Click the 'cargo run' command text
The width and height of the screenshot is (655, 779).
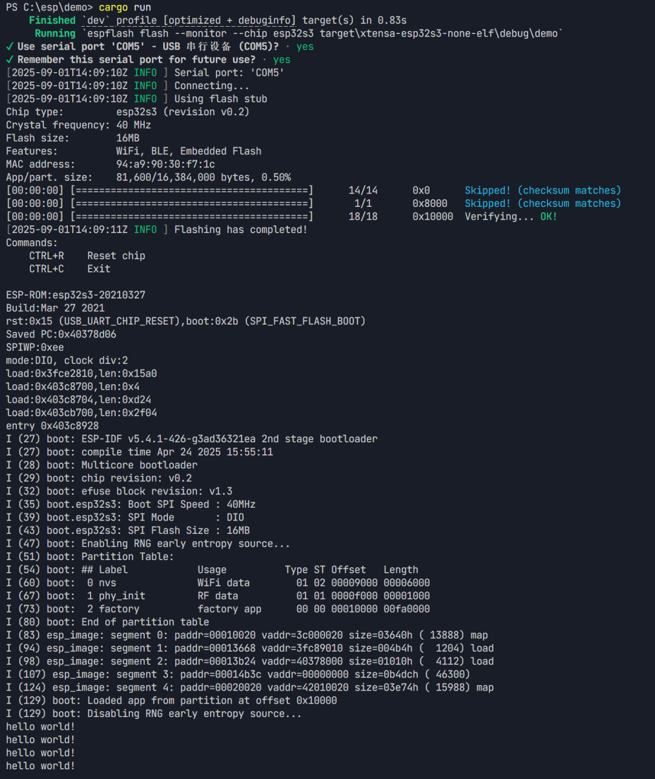point(125,7)
